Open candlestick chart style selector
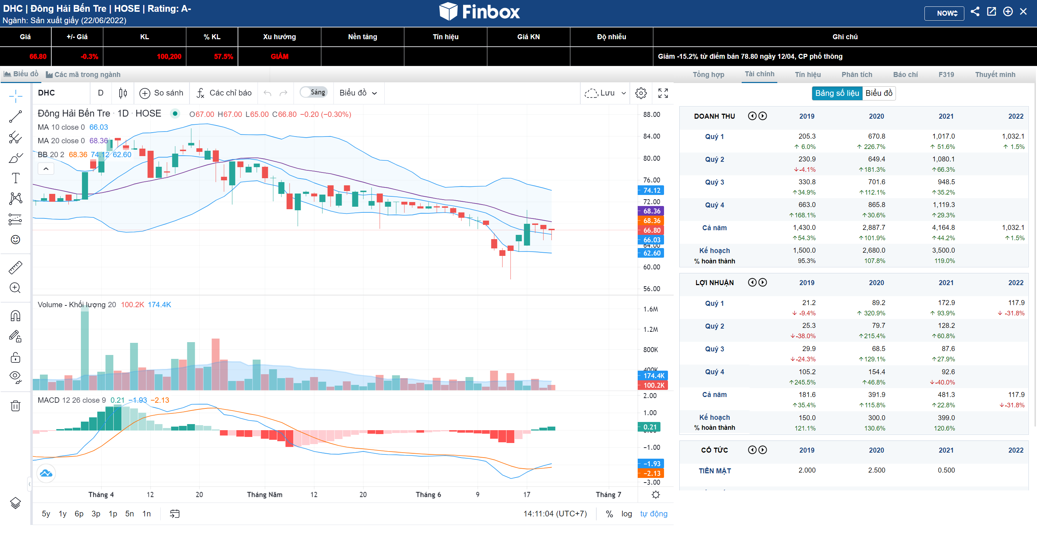The height and width of the screenshot is (541, 1037). pyautogui.click(x=123, y=93)
